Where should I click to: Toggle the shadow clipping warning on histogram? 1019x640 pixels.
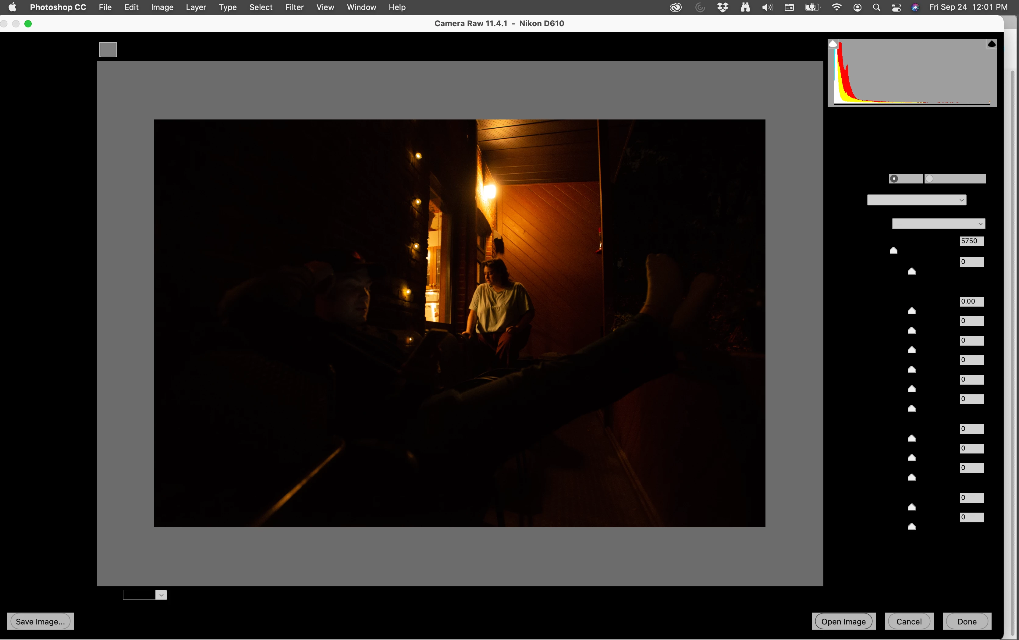[833, 44]
